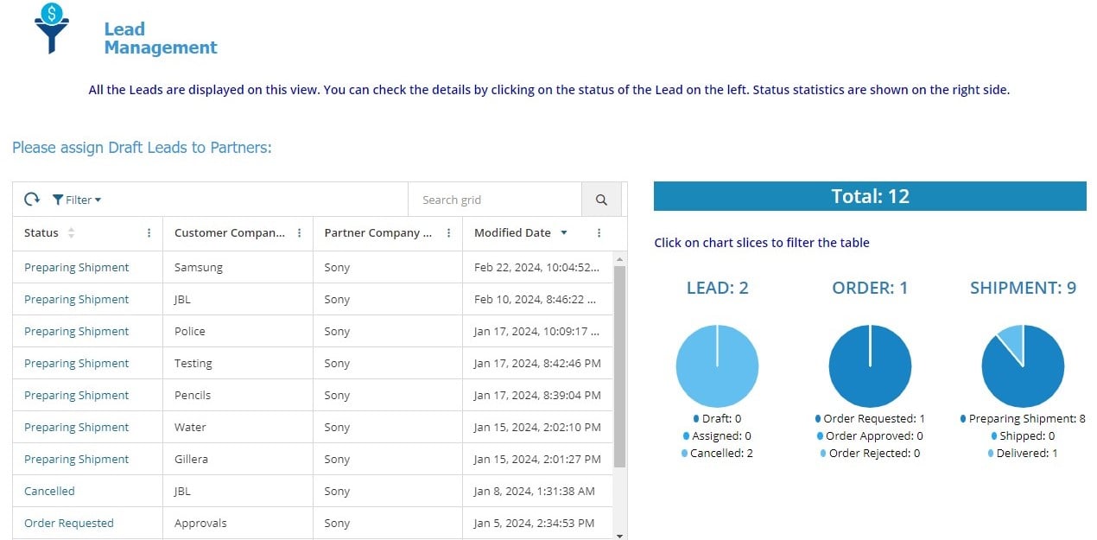Open Customer Company column options menu
Image resolution: width=1097 pixels, height=540 pixels.
299,233
